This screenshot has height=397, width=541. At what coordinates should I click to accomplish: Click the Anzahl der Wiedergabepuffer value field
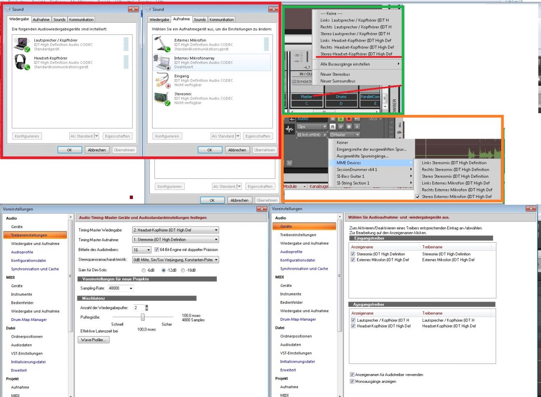click(x=139, y=308)
